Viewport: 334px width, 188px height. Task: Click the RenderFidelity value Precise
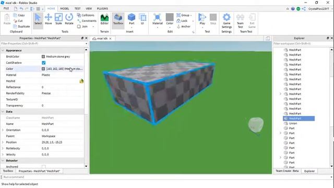(46, 93)
